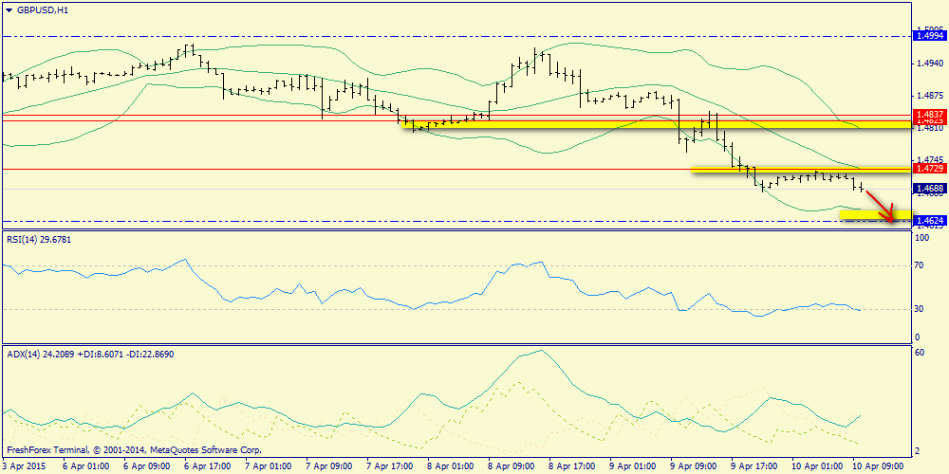Click the 1.4940 price axis value
Viewport: 949px width, 474px height.
click(930, 63)
